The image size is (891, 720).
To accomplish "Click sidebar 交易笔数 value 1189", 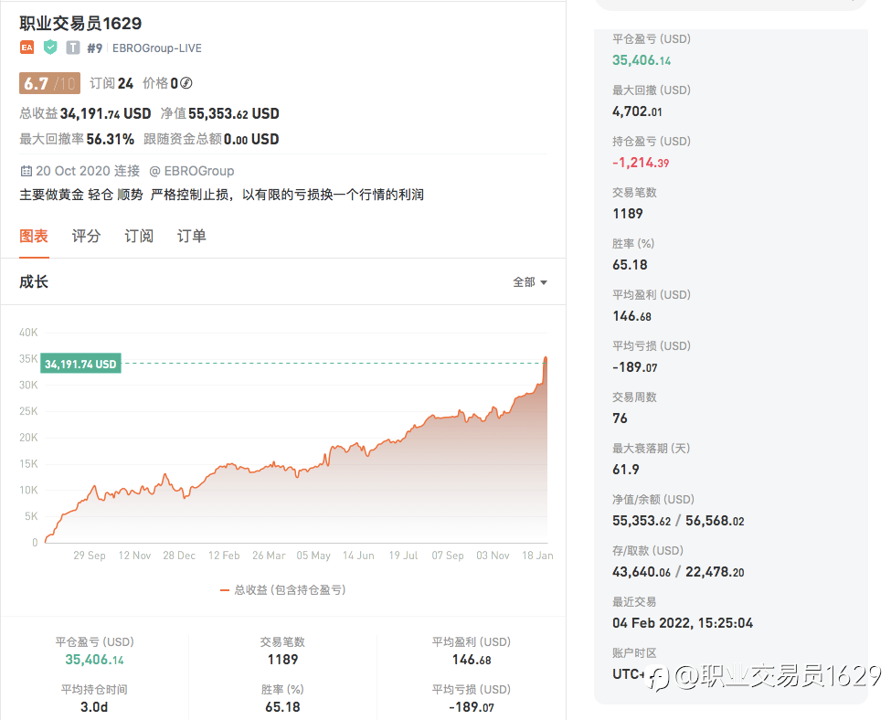I will point(627,214).
